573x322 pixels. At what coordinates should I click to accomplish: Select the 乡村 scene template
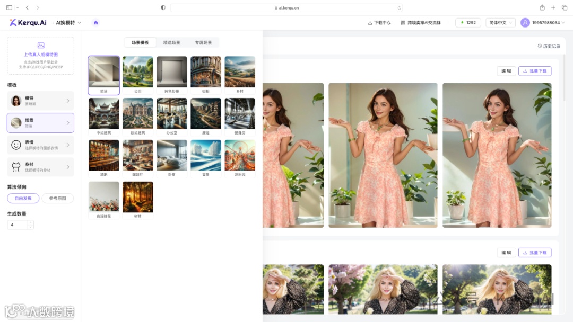[240, 75]
